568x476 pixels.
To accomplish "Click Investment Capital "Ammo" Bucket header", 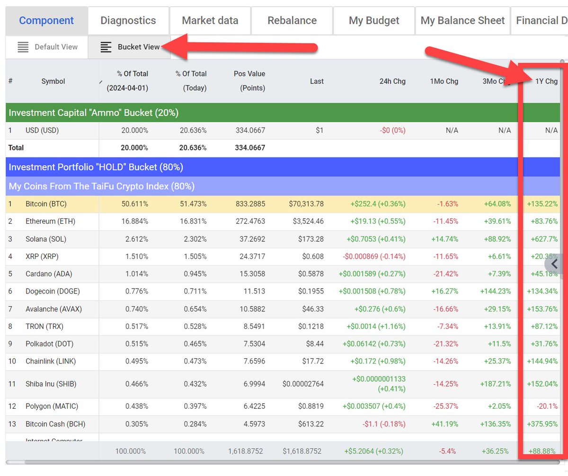I will [283, 113].
